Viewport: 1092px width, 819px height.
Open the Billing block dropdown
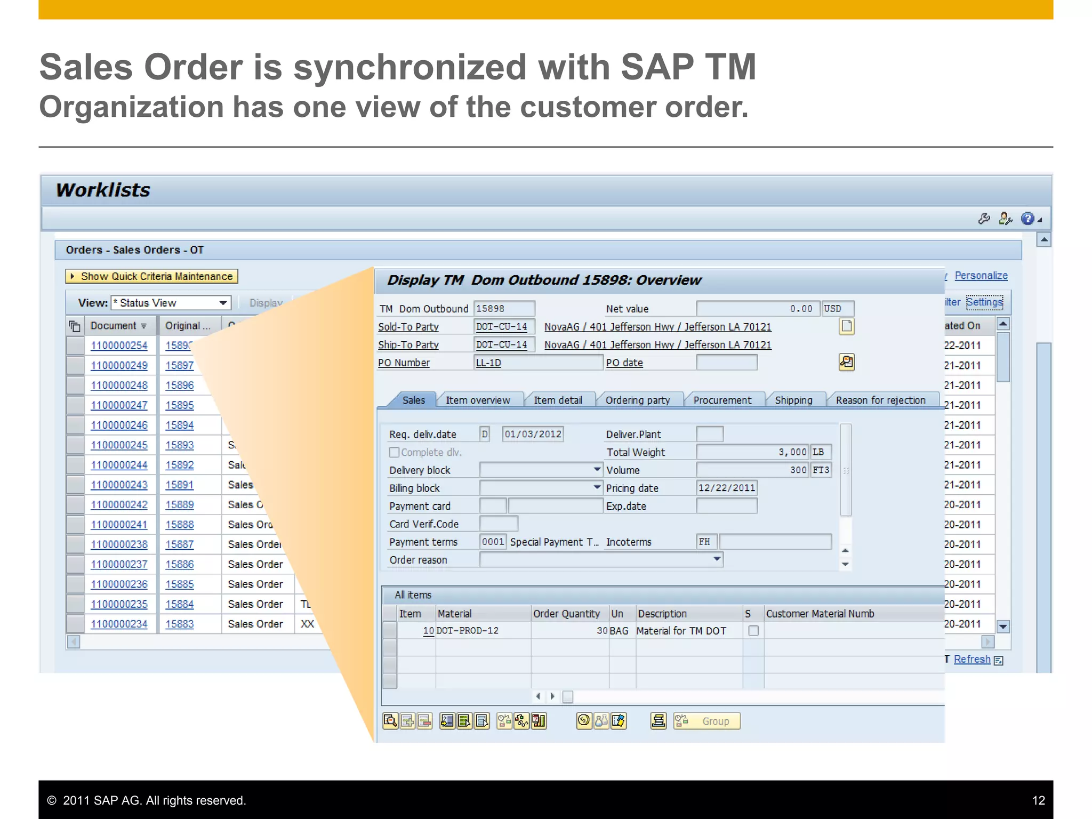597,488
